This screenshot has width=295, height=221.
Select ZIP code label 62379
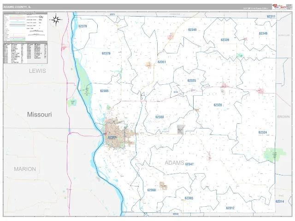pyautogui.click(x=83, y=26)
